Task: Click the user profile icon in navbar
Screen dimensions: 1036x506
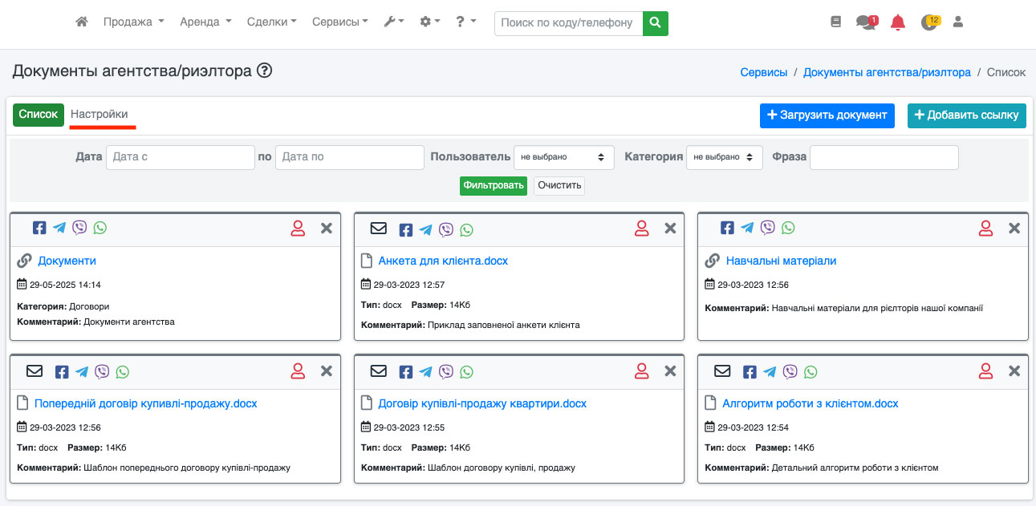Action: click(957, 22)
